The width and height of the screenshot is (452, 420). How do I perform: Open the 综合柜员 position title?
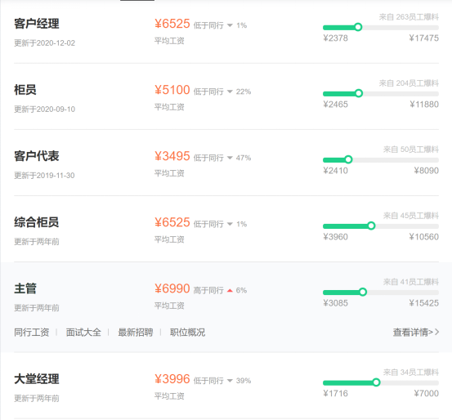click(x=37, y=222)
